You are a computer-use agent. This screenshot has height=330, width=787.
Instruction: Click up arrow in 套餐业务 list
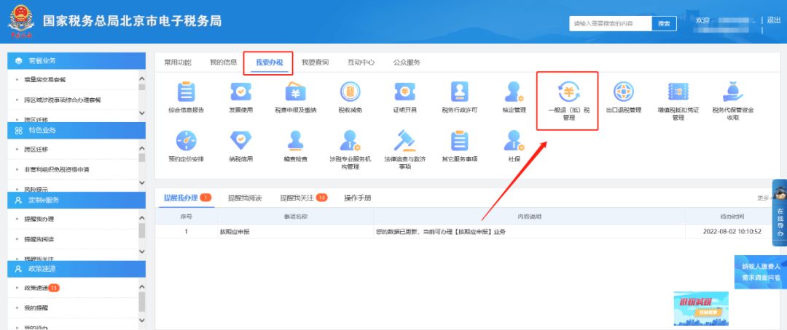(141, 79)
